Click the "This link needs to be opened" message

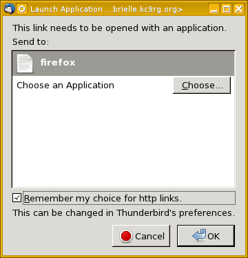click(119, 28)
